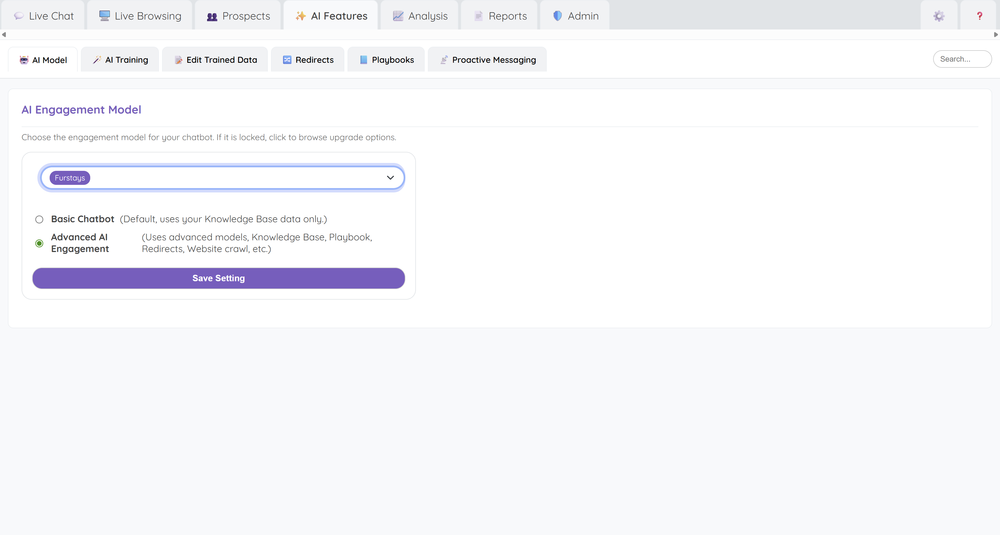Click the Redirects shuffle icon

tap(287, 60)
